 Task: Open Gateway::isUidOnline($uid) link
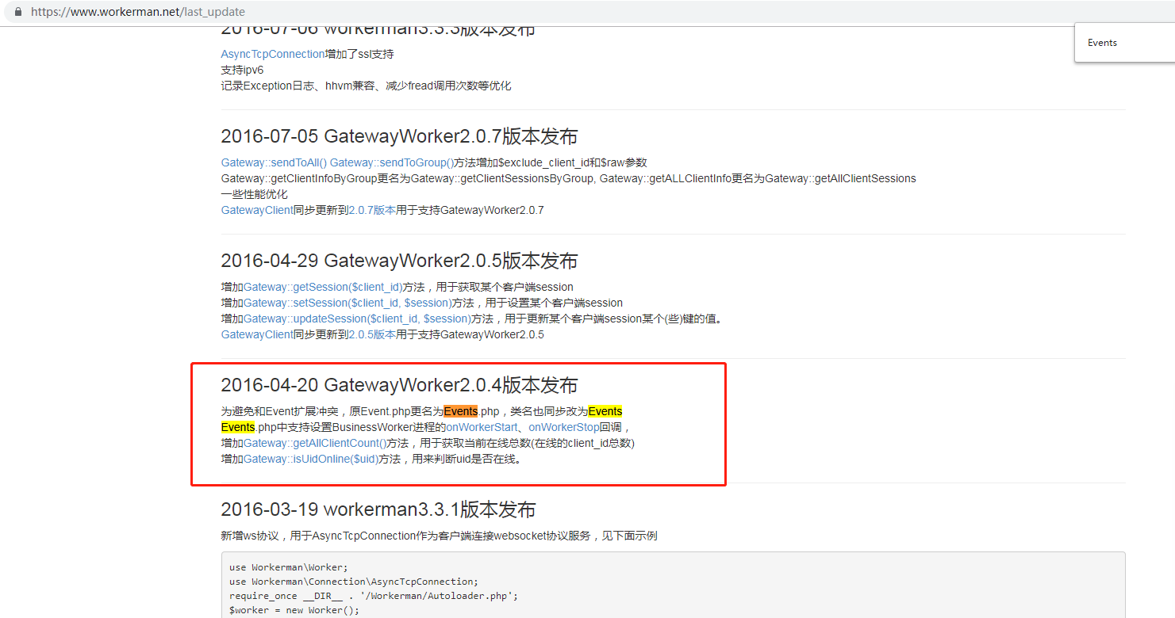(311, 459)
